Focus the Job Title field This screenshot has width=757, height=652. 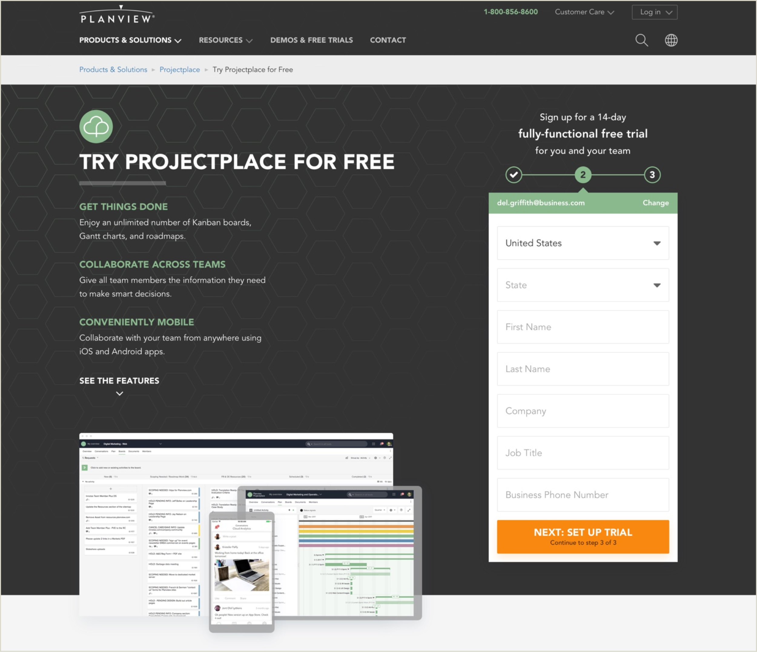point(583,453)
